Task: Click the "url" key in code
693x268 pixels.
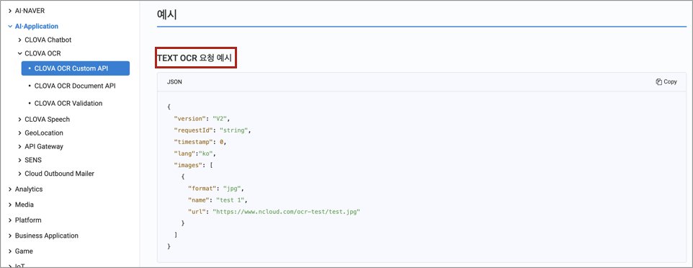Action: click(197, 212)
